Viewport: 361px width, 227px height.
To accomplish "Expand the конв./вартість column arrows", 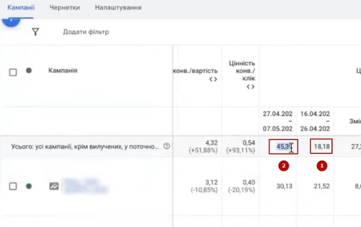I will click(x=213, y=79).
